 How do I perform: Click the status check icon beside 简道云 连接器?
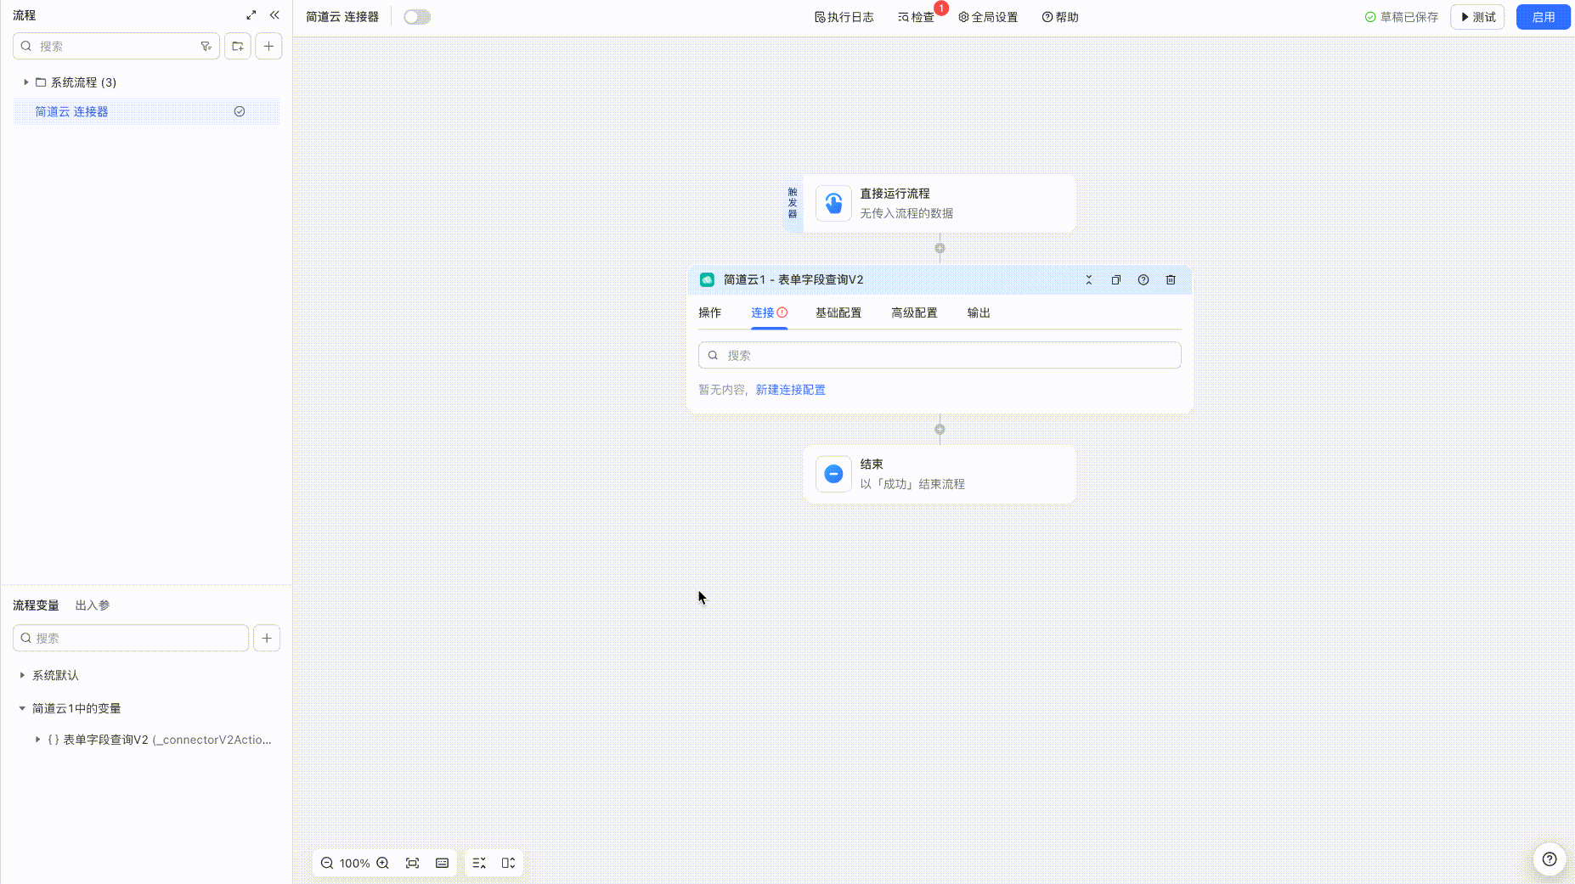point(240,111)
